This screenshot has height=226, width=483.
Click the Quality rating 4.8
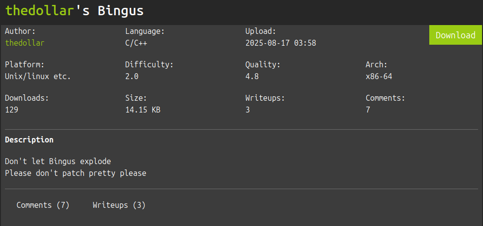(x=252, y=76)
